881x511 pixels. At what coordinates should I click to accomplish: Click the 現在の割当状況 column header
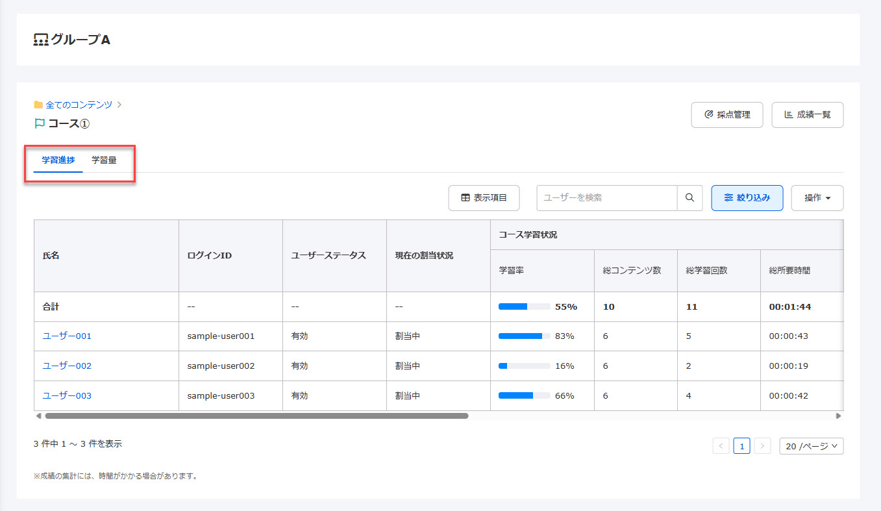coord(439,256)
